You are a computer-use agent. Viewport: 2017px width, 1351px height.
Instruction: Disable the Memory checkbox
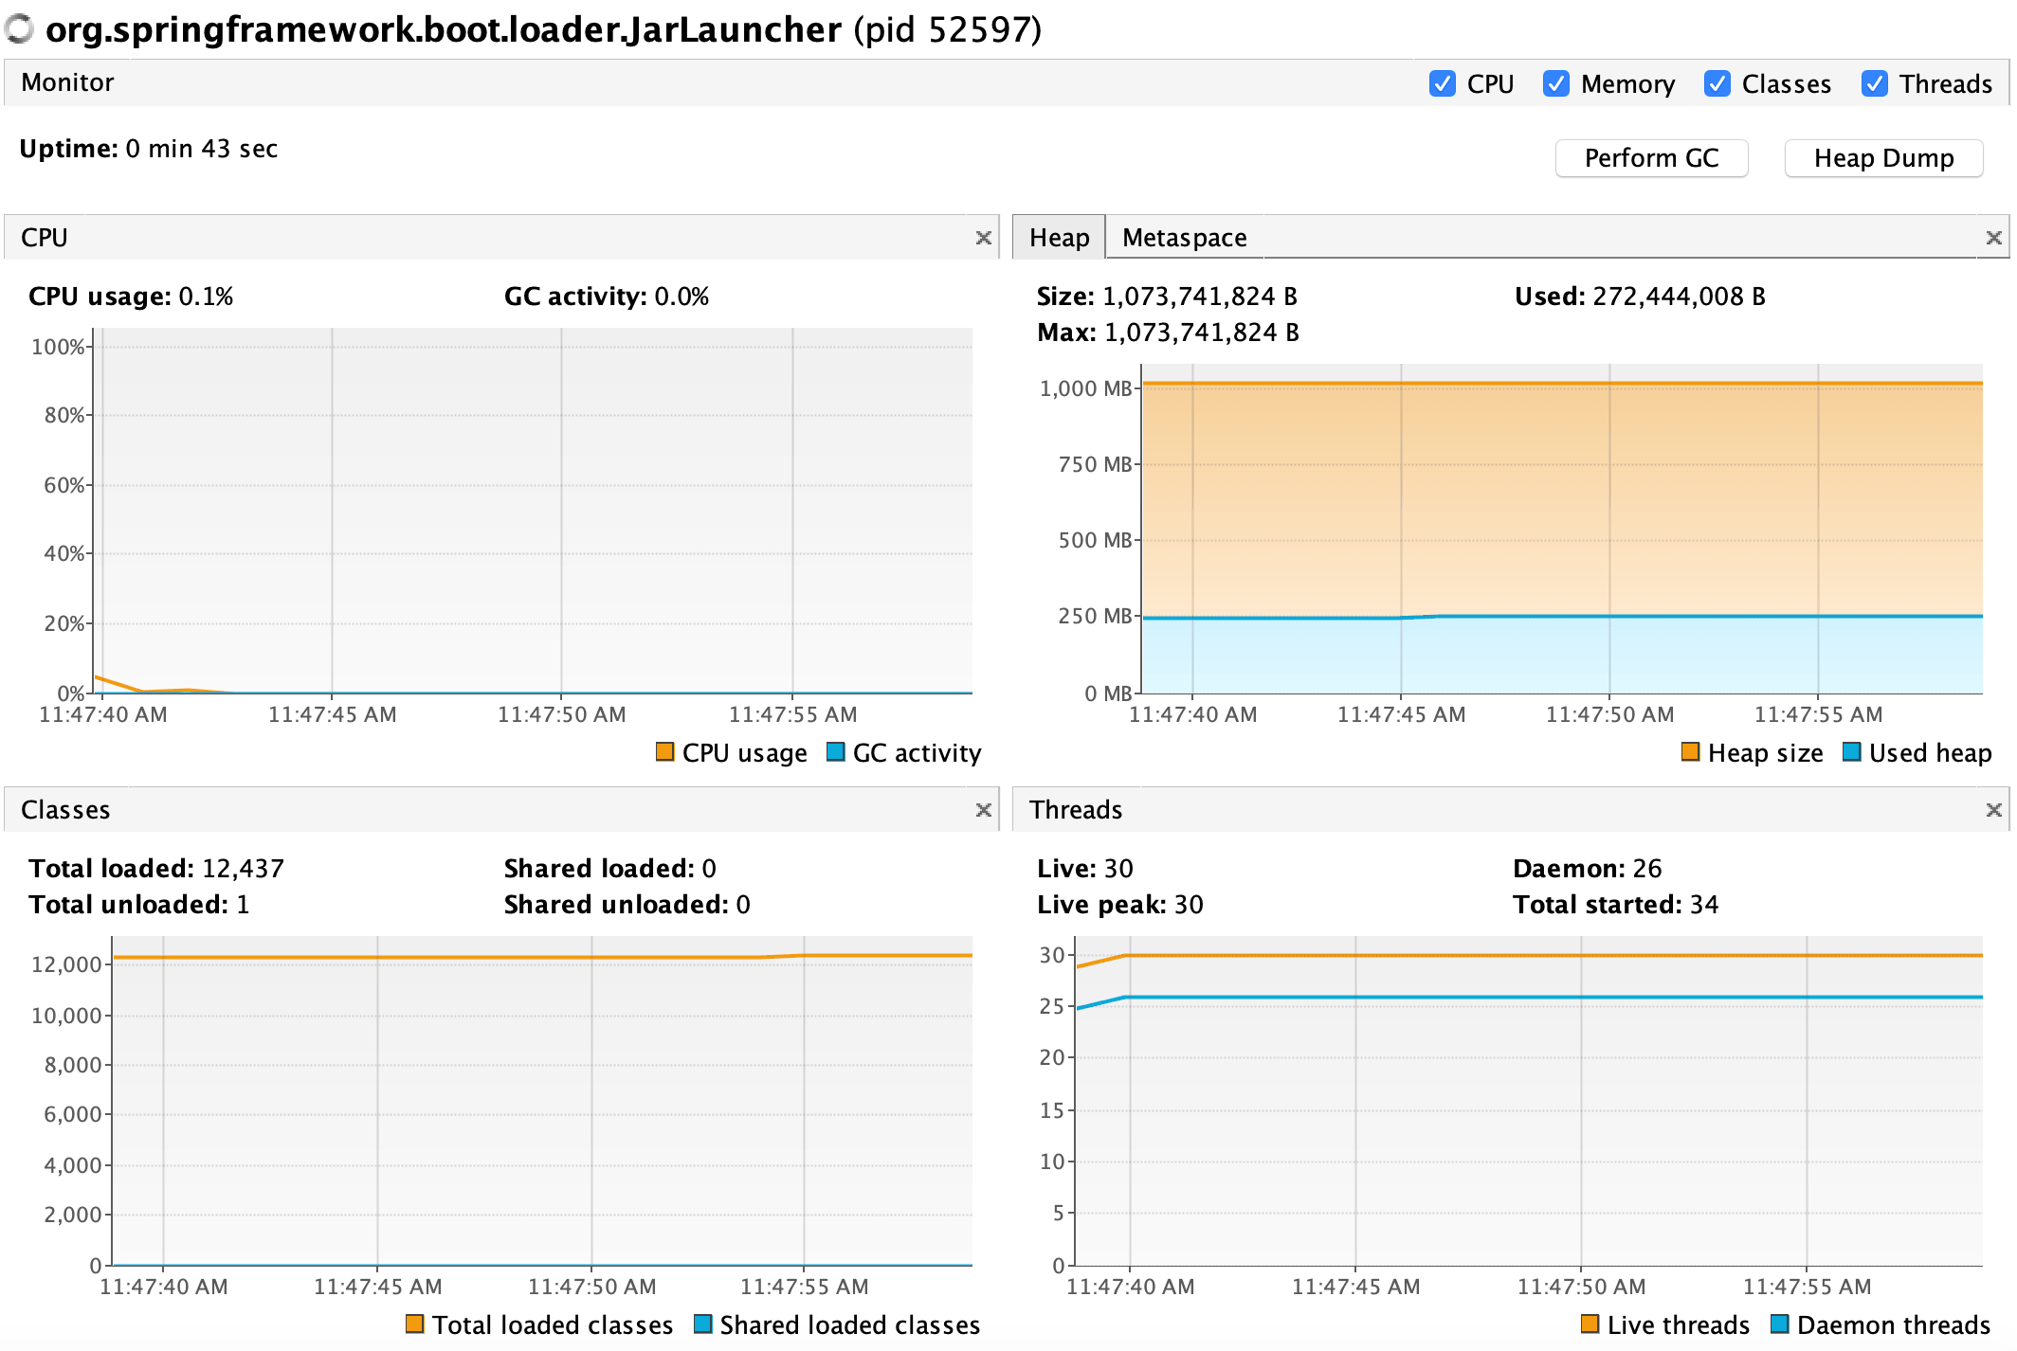click(1555, 83)
